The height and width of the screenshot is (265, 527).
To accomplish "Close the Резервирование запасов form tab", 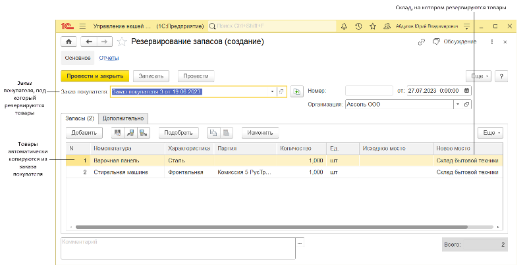I will tap(505, 42).
